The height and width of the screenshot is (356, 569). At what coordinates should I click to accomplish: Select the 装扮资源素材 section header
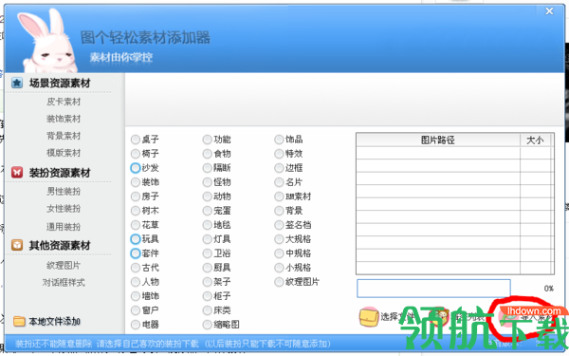[x=60, y=173]
